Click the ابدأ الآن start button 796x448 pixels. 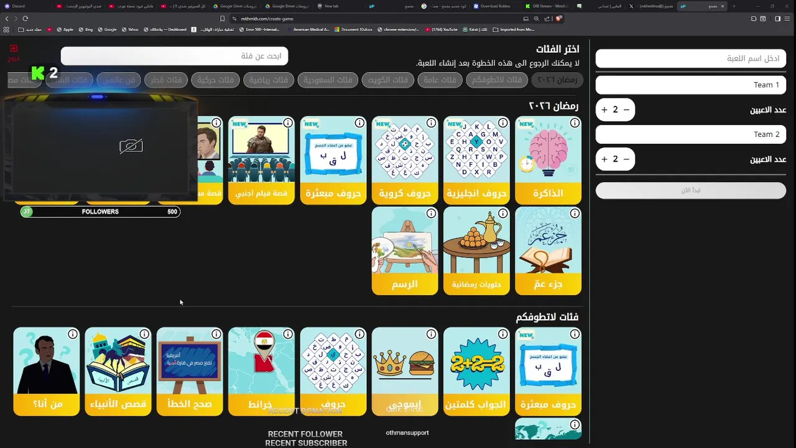tap(690, 190)
